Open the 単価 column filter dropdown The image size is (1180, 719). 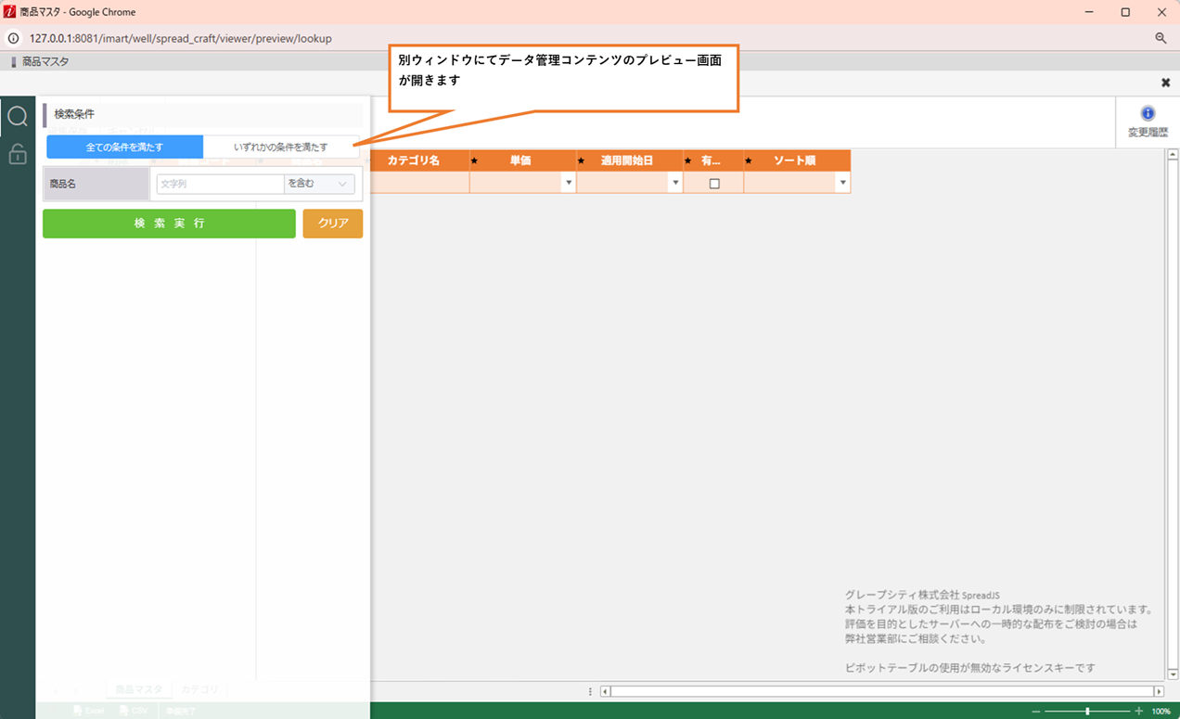[569, 184]
